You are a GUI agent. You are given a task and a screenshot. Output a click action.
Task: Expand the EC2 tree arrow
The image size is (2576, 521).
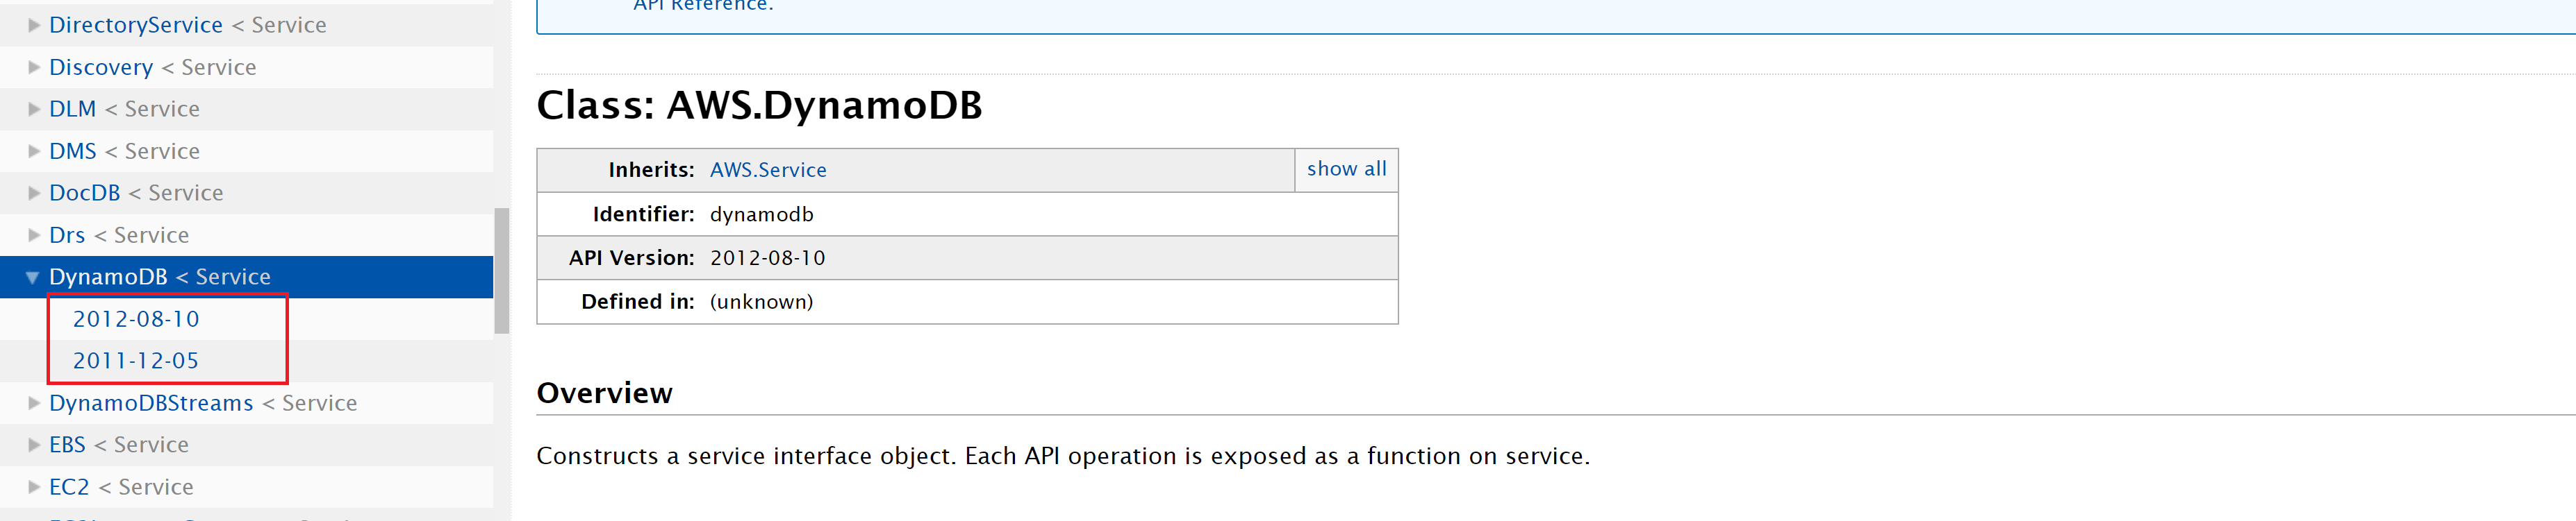[33, 487]
